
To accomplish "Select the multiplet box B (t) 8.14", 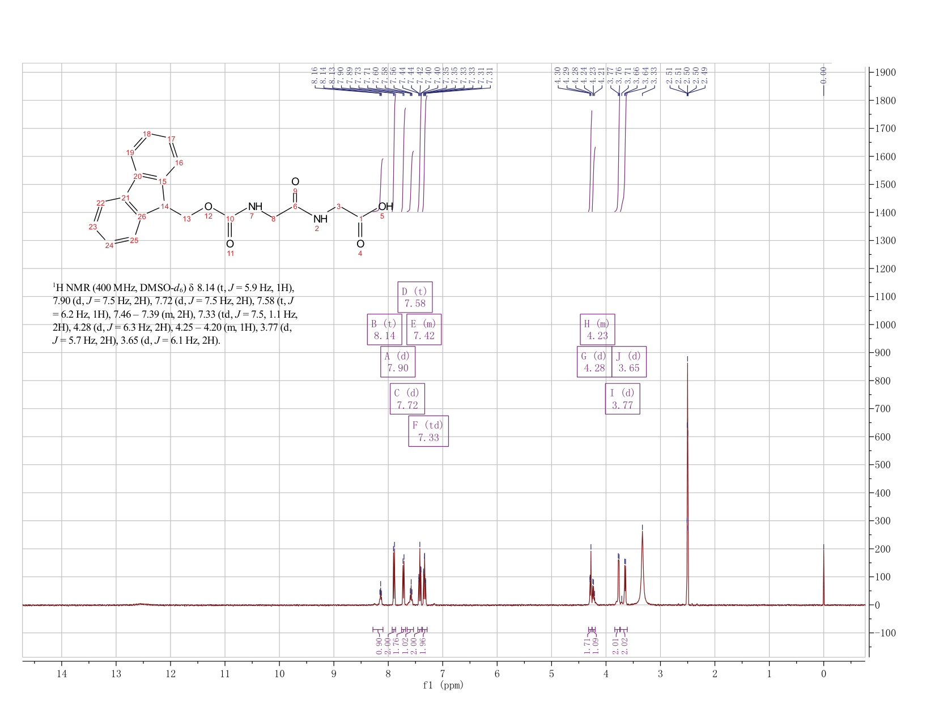I will [x=385, y=330].
